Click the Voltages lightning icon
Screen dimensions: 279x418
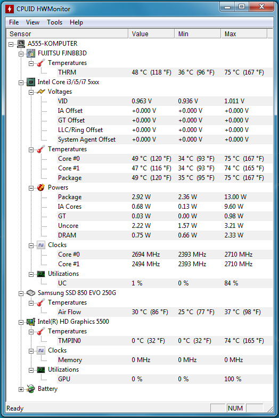tap(41, 92)
